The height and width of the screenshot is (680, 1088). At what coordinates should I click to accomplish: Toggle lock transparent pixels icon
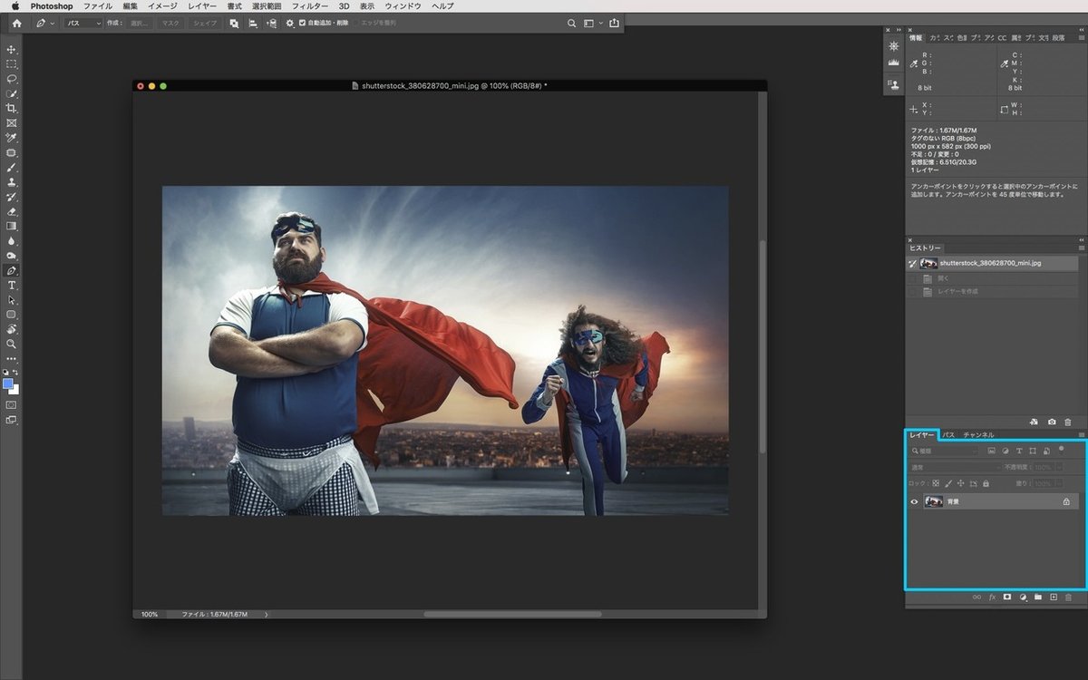[x=937, y=483]
